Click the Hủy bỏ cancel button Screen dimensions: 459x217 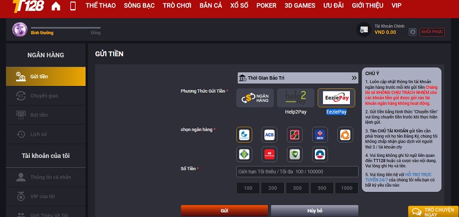314,211
